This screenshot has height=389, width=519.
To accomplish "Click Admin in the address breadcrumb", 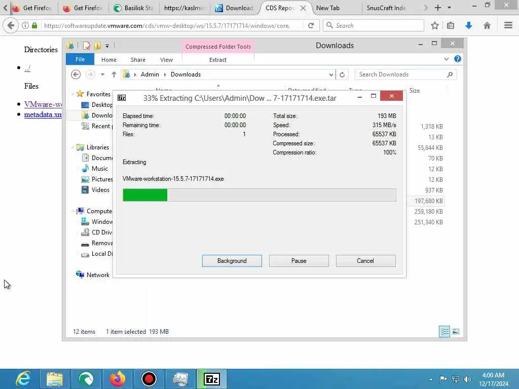I will click(150, 74).
